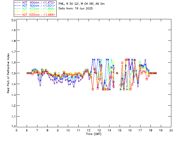Click the x-axis hour label 13
Screen dimensions: 176x141
[99, 130]
